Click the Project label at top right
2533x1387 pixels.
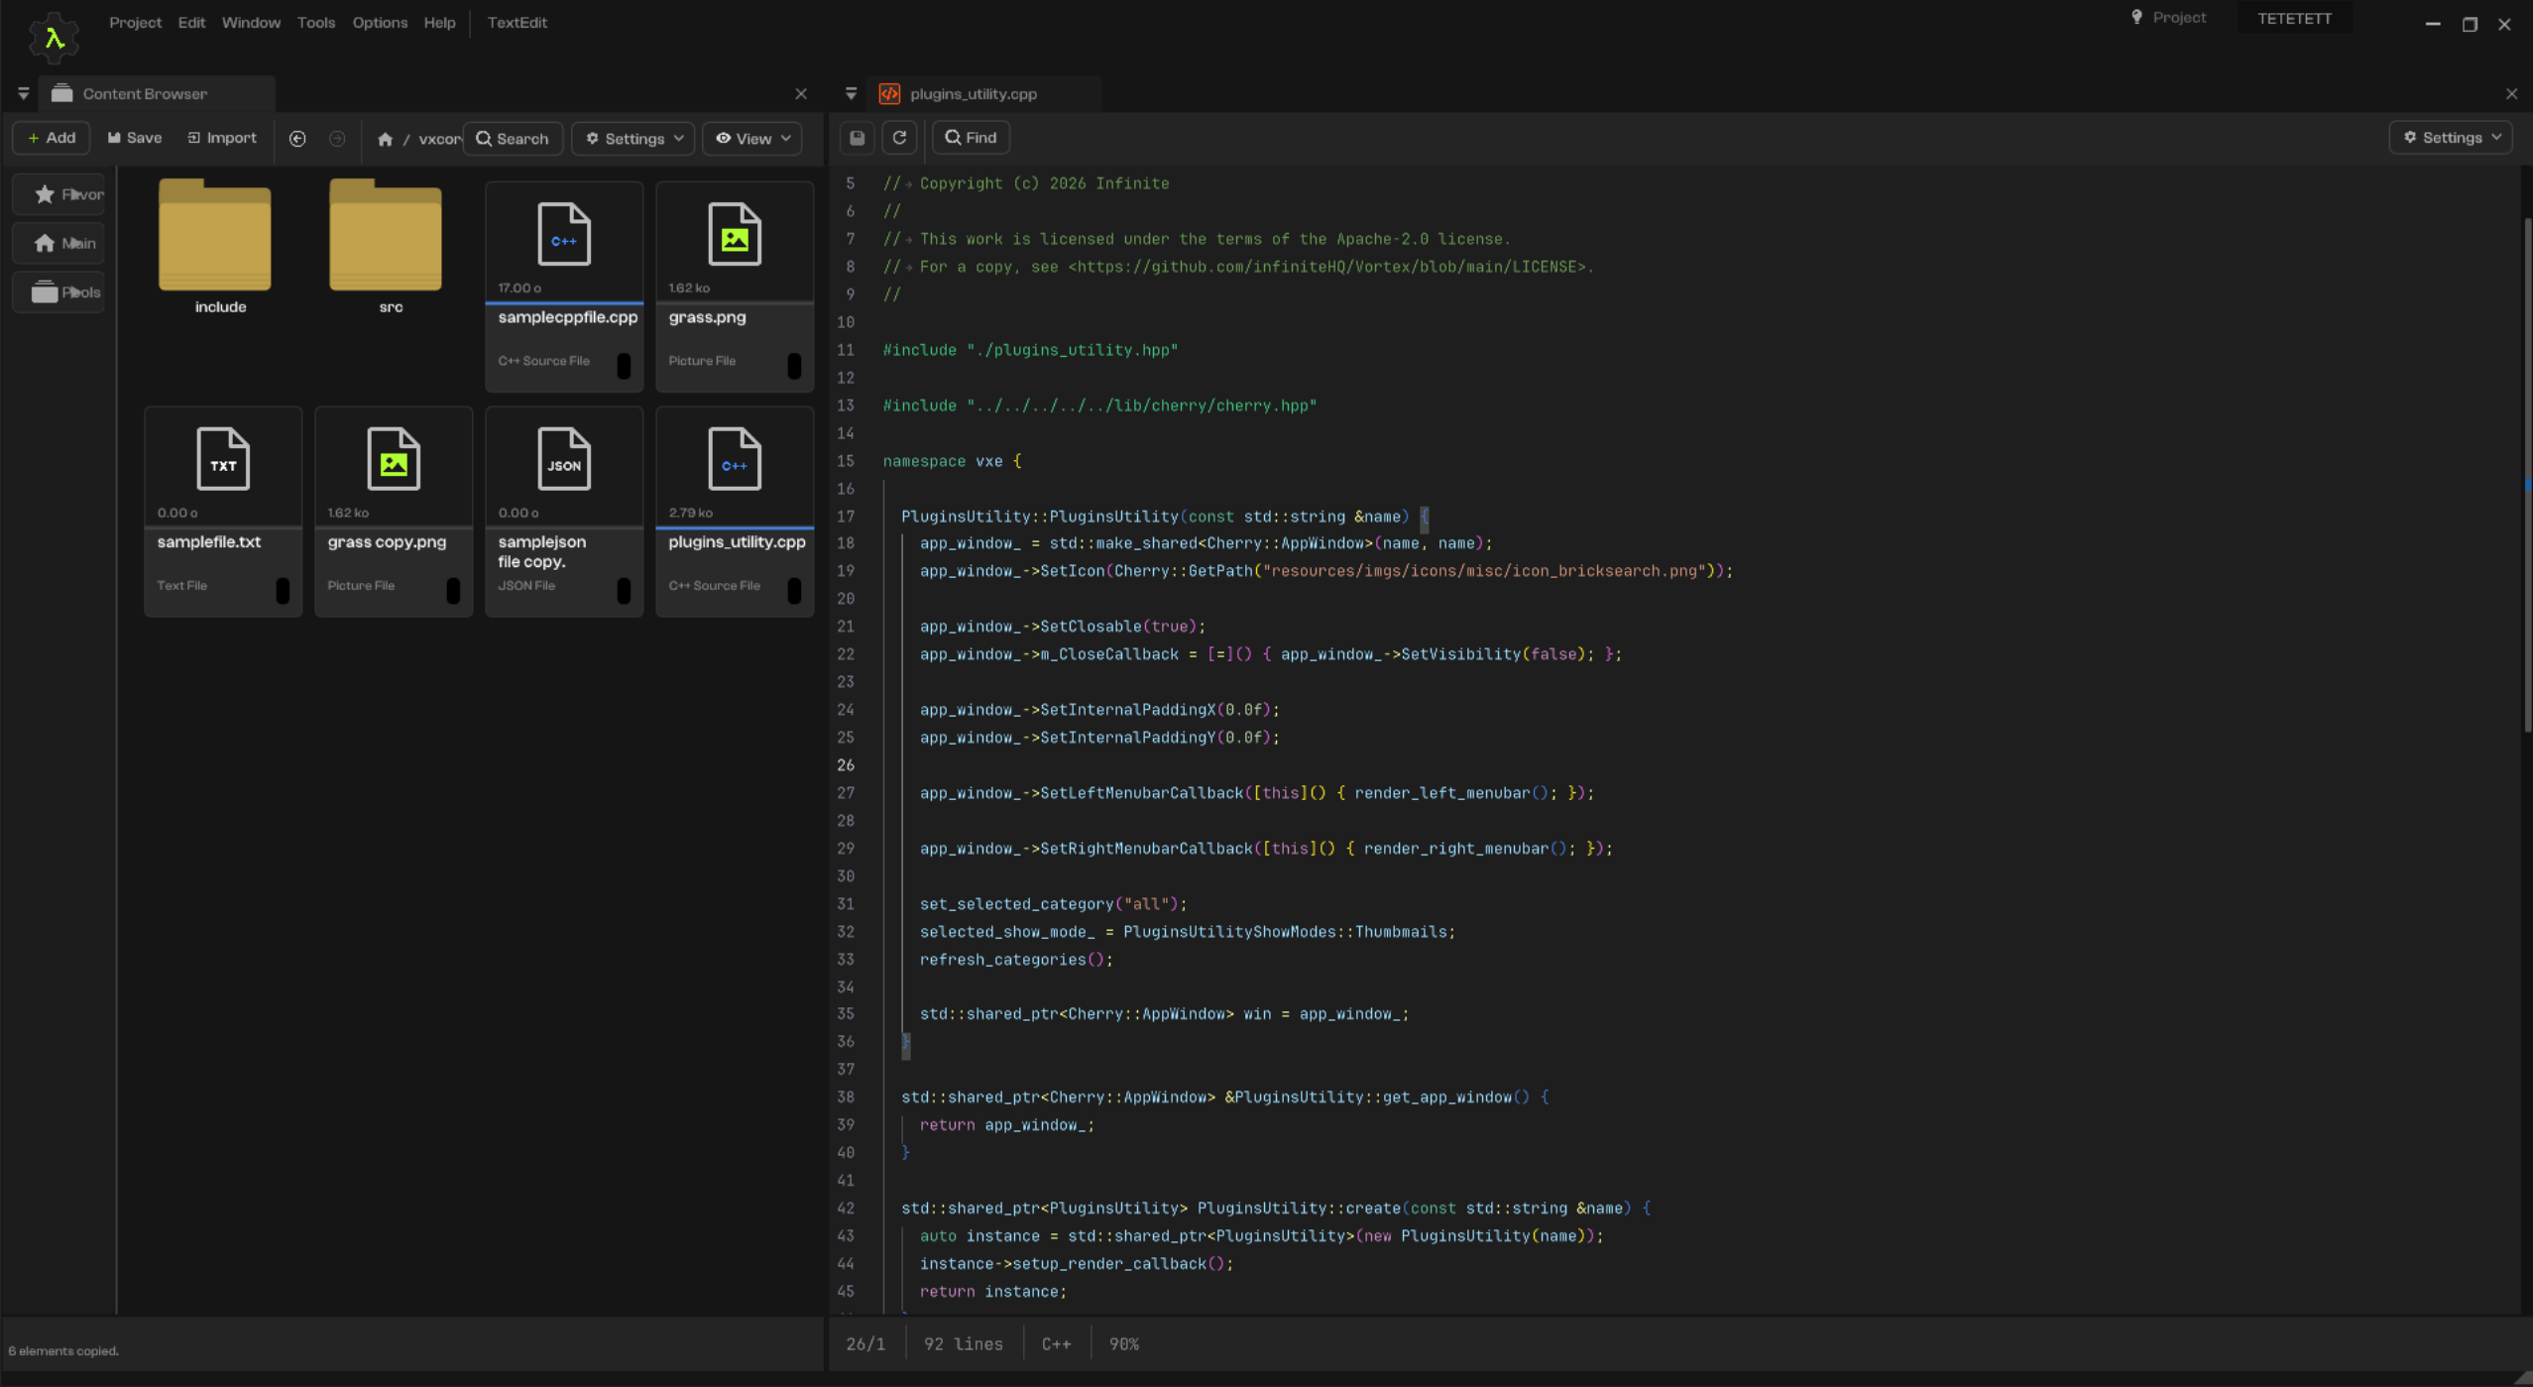click(2179, 18)
